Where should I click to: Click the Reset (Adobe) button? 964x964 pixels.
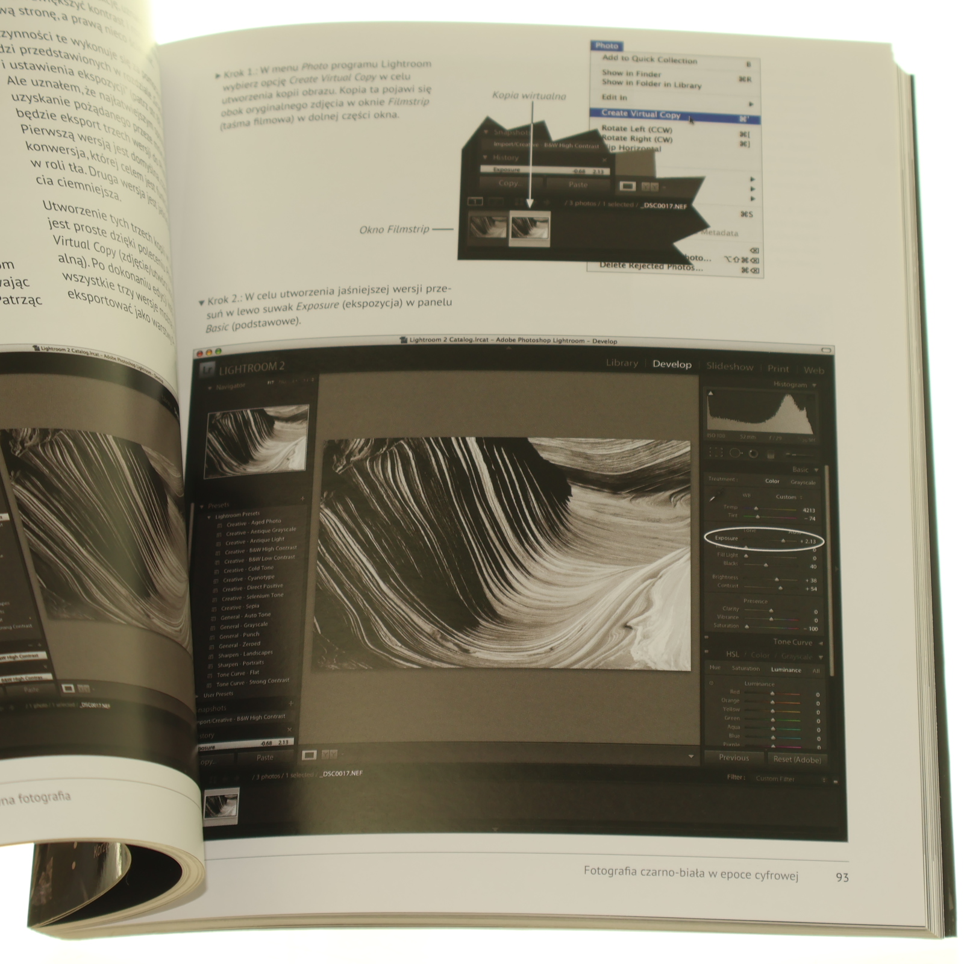(797, 760)
